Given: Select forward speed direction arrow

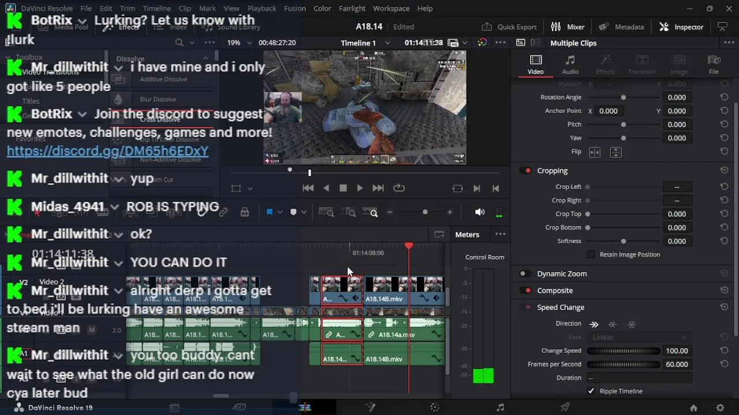Looking at the screenshot, I should click(x=594, y=325).
